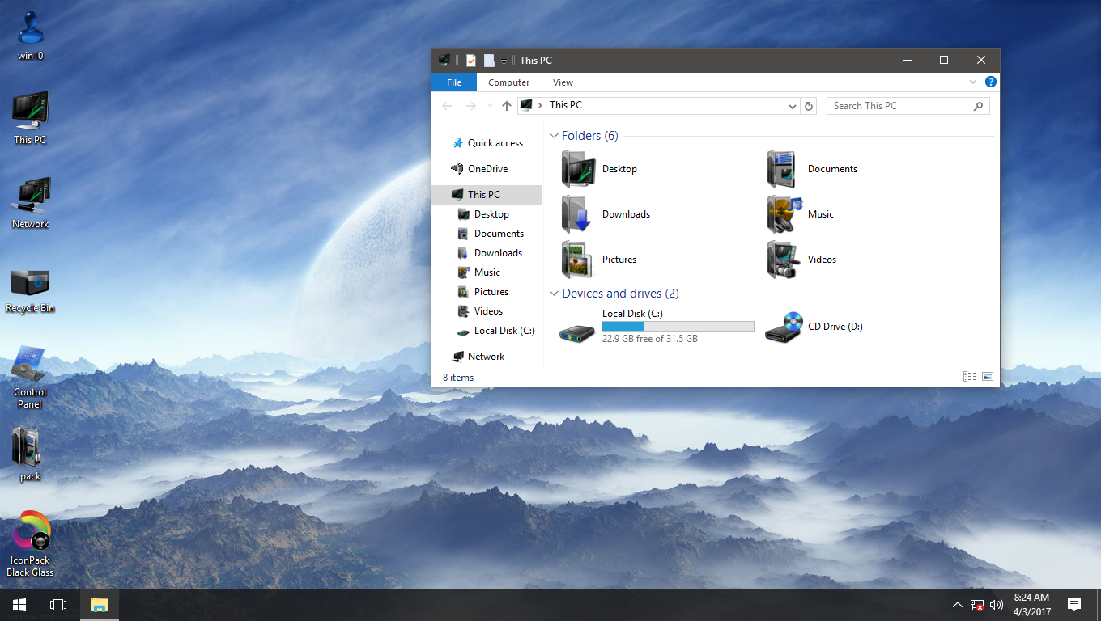
Task: Open Task View on the taskbar
Action: tap(58, 604)
